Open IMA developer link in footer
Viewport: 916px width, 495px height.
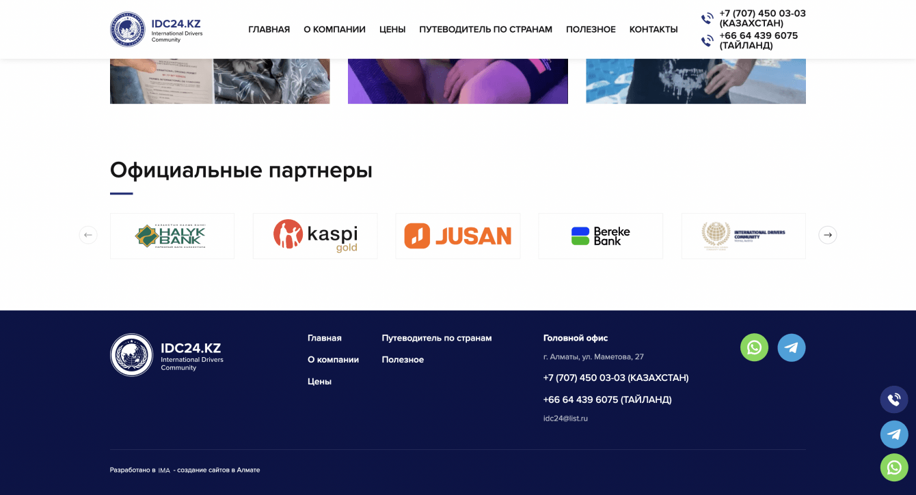pos(164,470)
